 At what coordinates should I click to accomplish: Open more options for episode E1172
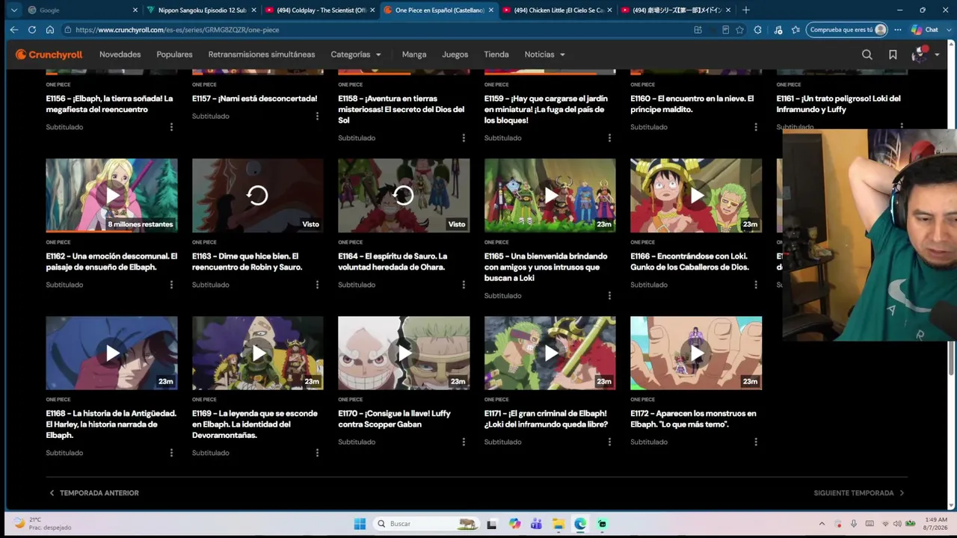click(x=756, y=442)
